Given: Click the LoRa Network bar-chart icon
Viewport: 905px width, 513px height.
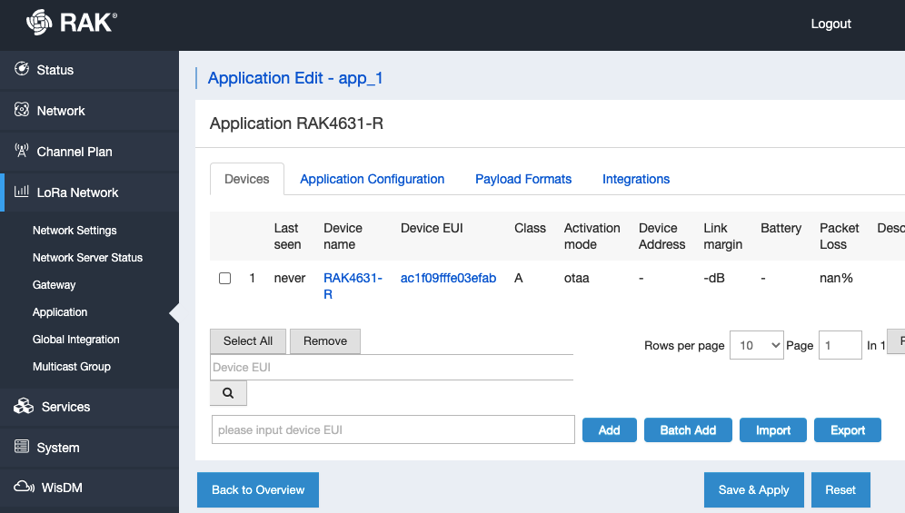Looking at the screenshot, I should pyautogui.click(x=22, y=191).
